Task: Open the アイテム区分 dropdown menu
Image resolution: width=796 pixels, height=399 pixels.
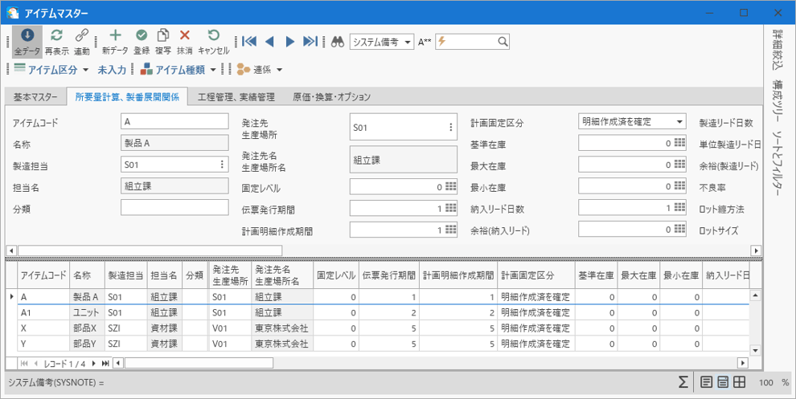Action: click(x=84, y=70)
